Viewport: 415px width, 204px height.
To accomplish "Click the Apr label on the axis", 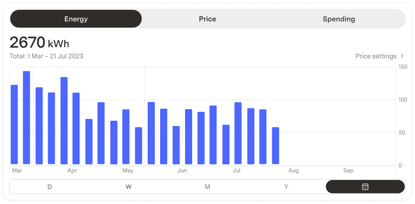I will point(72,171).
